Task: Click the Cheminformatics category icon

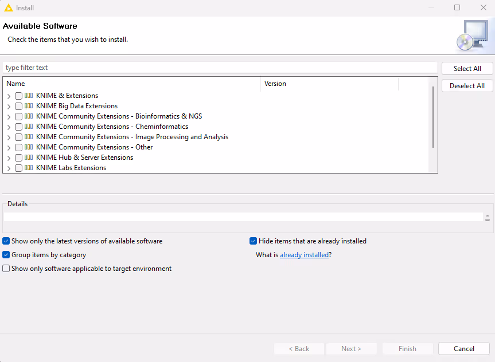Action: point(29,127)
